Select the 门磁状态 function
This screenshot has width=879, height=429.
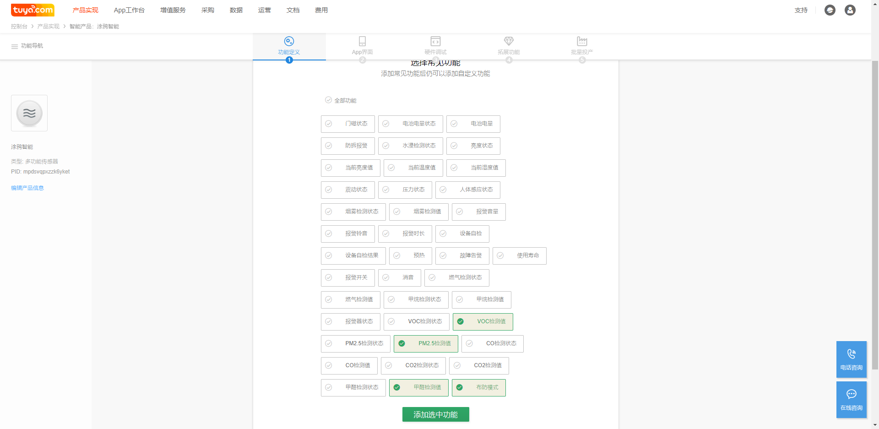pyautogui.click(x=348, y=124)
